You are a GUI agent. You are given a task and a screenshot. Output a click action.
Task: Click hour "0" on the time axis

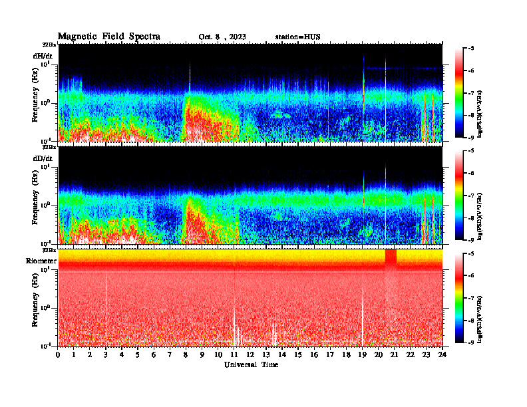click(58, 354)
